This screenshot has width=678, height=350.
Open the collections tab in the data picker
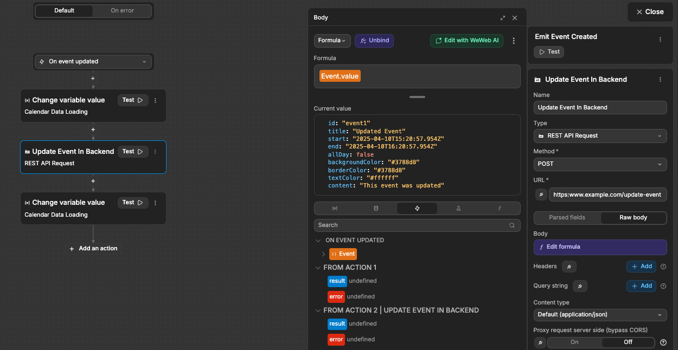376,208
